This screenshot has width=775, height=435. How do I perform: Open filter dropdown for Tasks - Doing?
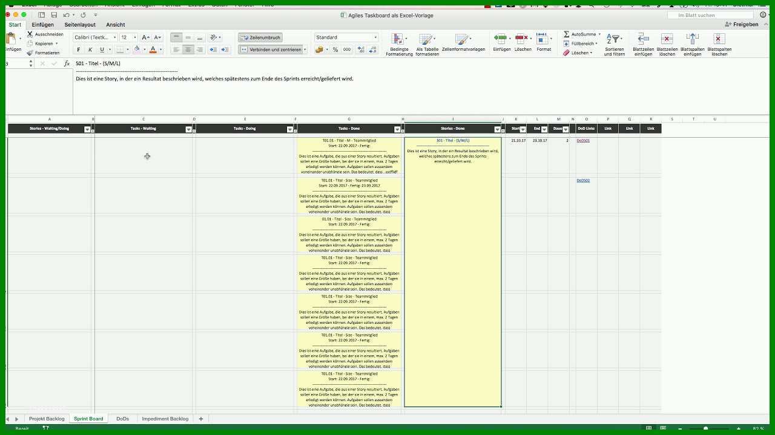290,129
